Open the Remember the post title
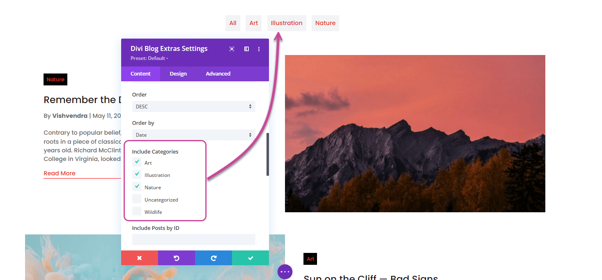602x280 pixels. [x=83, y=100]
